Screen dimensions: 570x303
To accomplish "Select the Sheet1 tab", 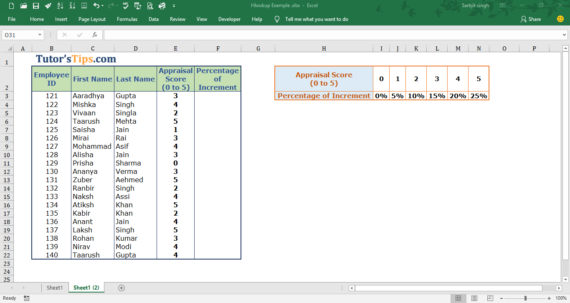I will (x=55, y=288).
